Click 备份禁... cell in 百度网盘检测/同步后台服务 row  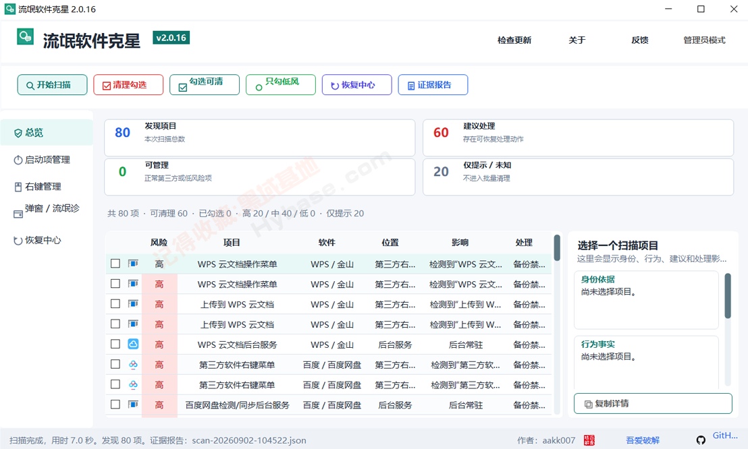tap(529, 405)
